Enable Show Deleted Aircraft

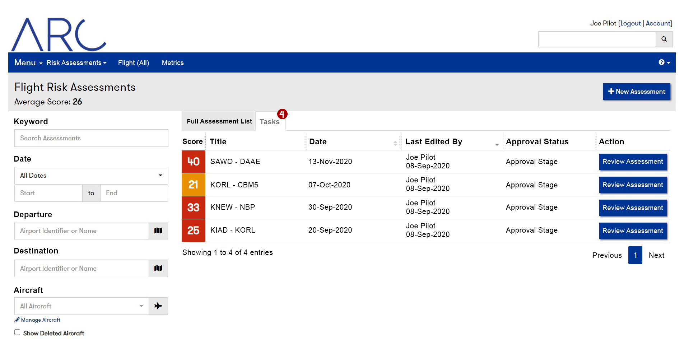[x=17, y=332]
